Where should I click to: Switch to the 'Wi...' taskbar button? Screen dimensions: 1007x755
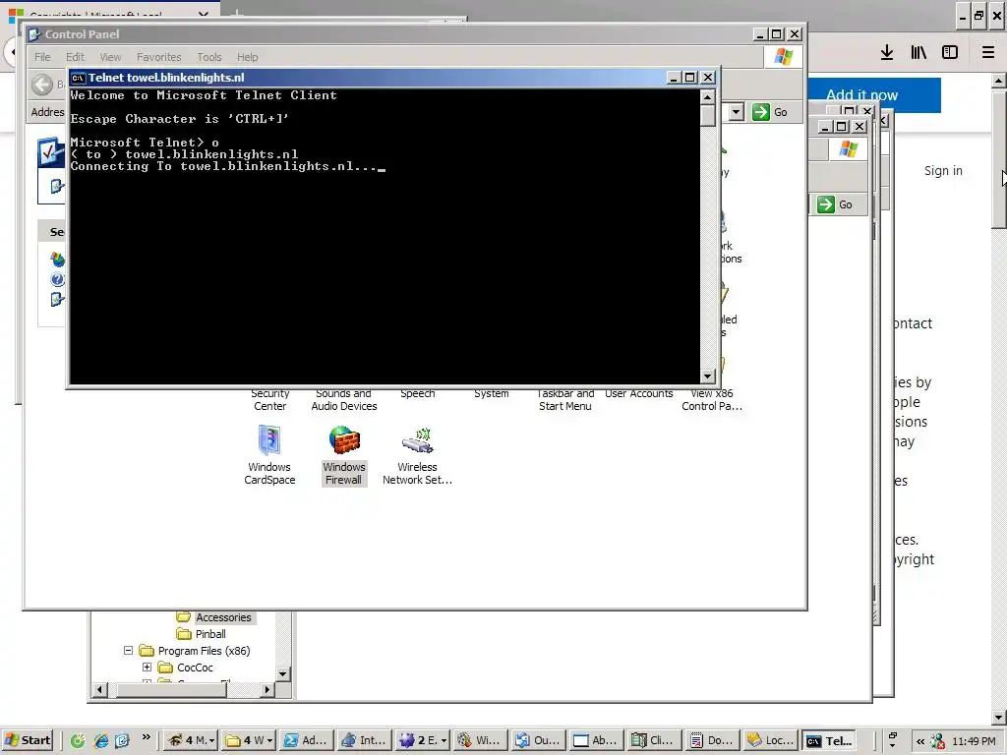point(480,740)
